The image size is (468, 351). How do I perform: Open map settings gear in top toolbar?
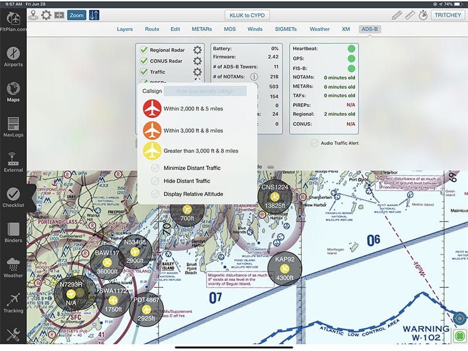(x=46, y=15)
